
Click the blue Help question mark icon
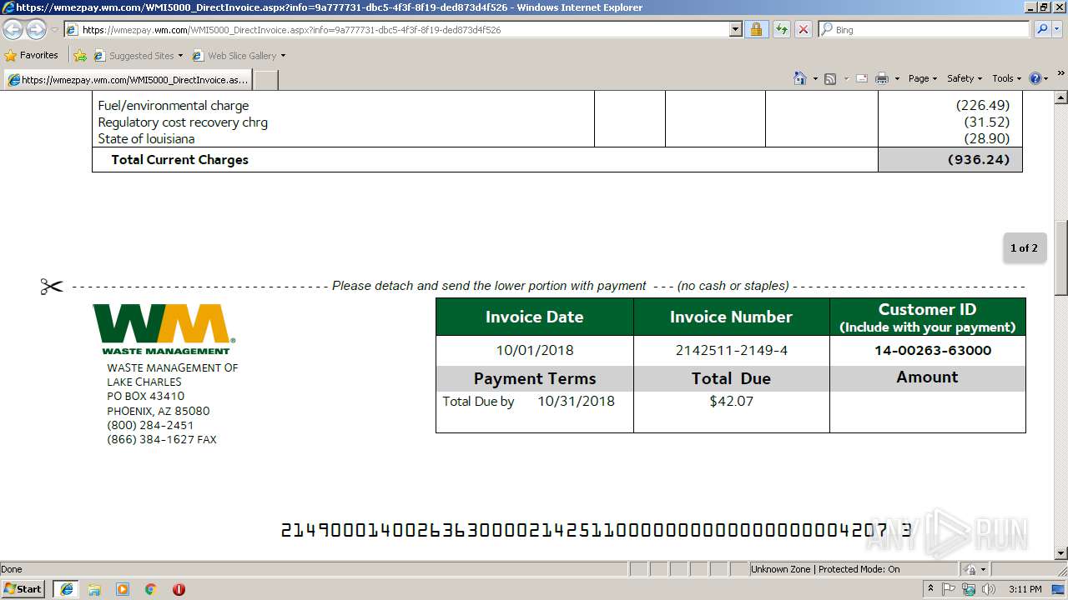point(1035,78)
